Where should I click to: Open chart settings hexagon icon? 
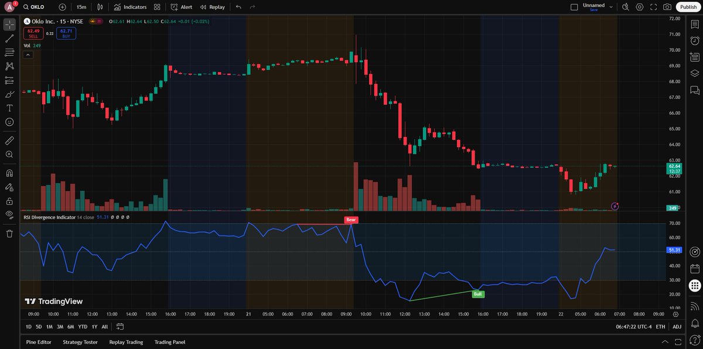click(x=639, y=7)
